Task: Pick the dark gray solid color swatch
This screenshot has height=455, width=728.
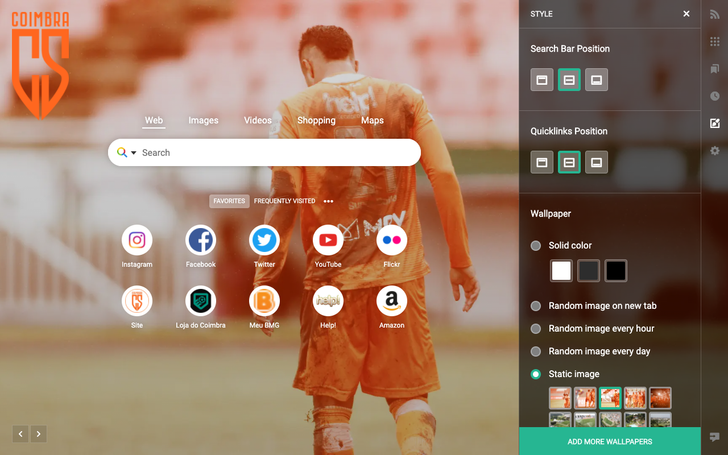Action: point(589,271)
